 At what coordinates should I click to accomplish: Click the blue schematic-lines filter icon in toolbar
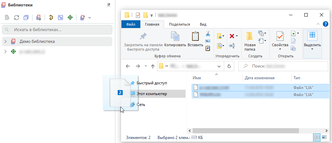pyautogui.click(x=61, y=18)
